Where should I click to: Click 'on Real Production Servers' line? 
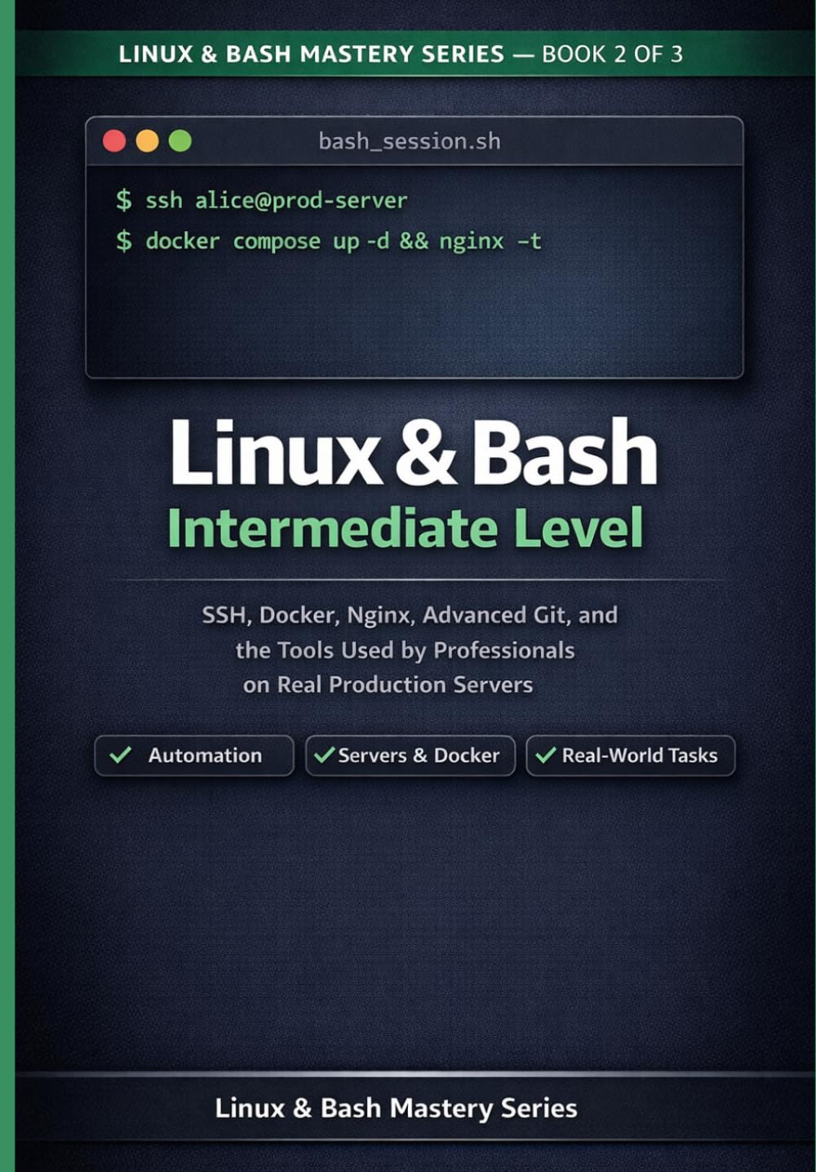[388, 685]
